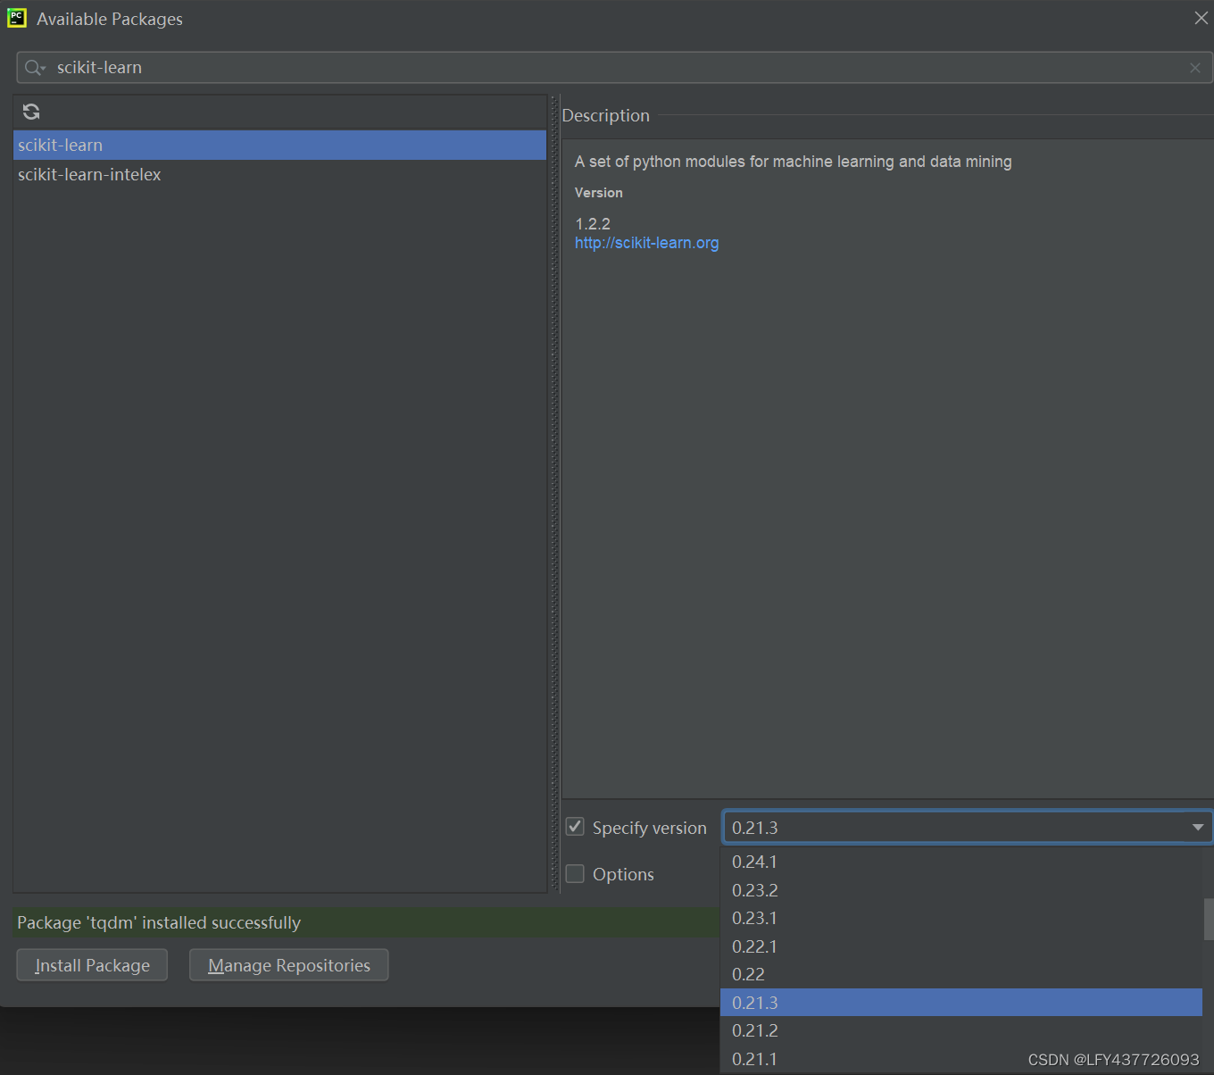This screenshot has width=1214, height=1075.
Task: Enable the Options checkbox
Action: coord(576,873)
